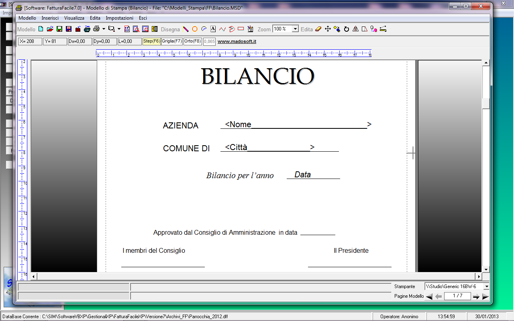
Task: Select the arc drawing tool
Action: tap(204, 29)
